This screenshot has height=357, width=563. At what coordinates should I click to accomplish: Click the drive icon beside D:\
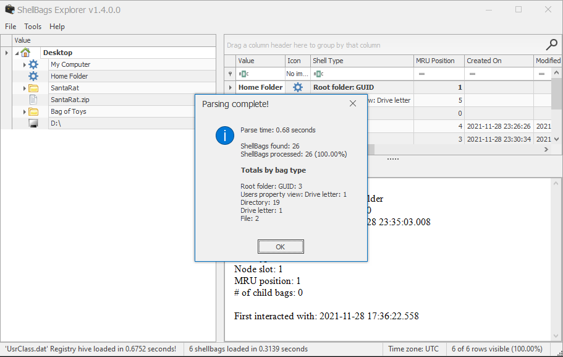tap(33, 123)
